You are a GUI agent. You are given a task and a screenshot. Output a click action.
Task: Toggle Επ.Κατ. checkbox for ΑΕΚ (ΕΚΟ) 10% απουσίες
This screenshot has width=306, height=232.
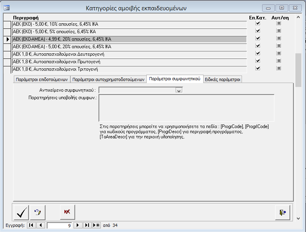coord(258,23)
